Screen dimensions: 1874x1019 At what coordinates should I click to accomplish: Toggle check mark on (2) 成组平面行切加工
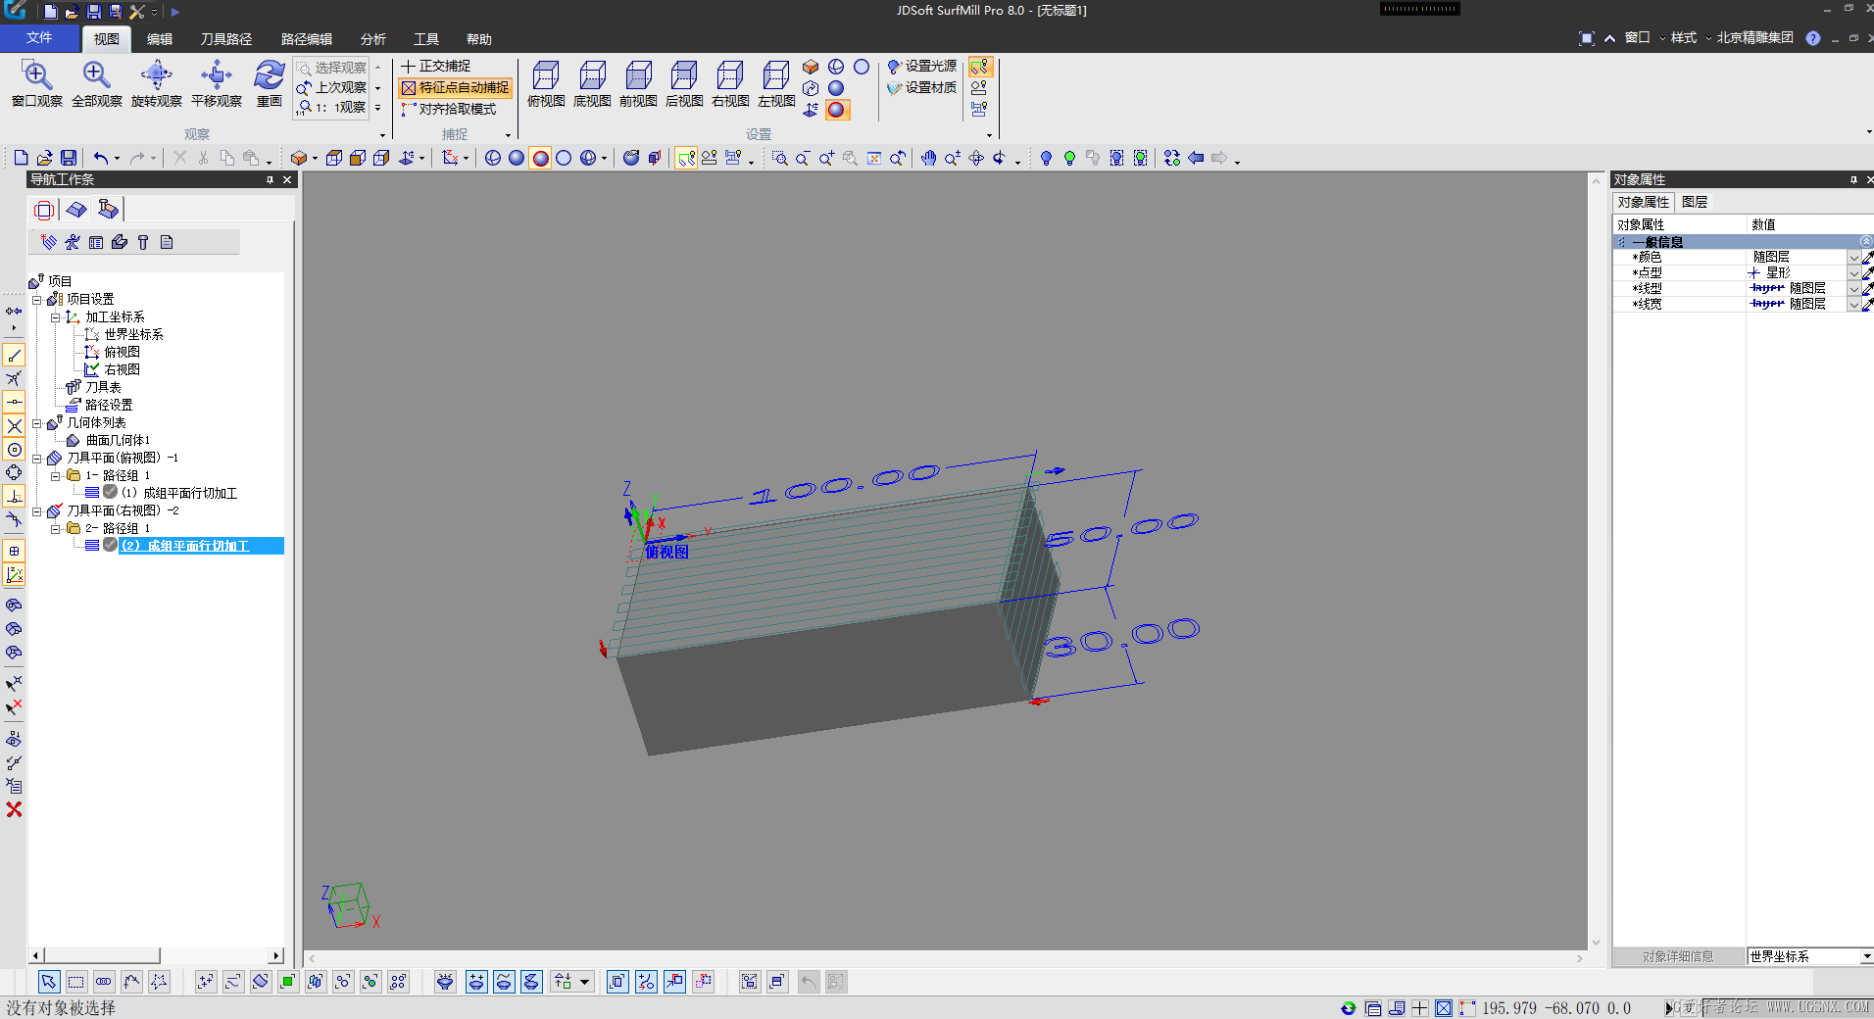coord(111,545)
